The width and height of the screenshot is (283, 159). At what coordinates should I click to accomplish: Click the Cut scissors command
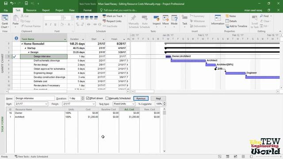point(25,16)
